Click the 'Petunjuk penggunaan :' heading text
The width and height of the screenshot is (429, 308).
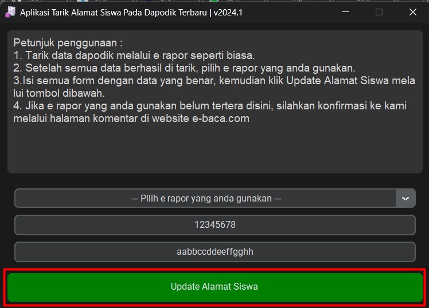point(68,43)
